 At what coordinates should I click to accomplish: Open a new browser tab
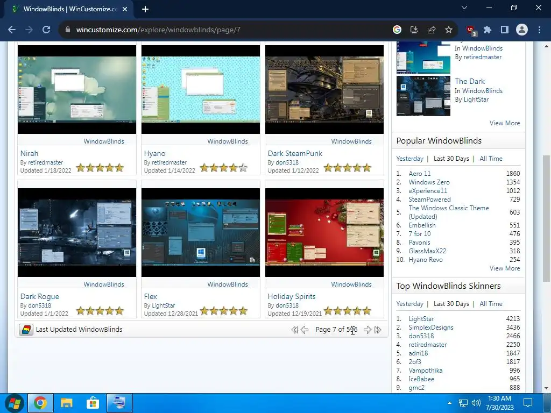click(x=145, y=9)
